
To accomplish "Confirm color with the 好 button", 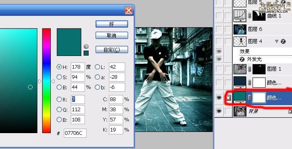I will coord(112,24).
